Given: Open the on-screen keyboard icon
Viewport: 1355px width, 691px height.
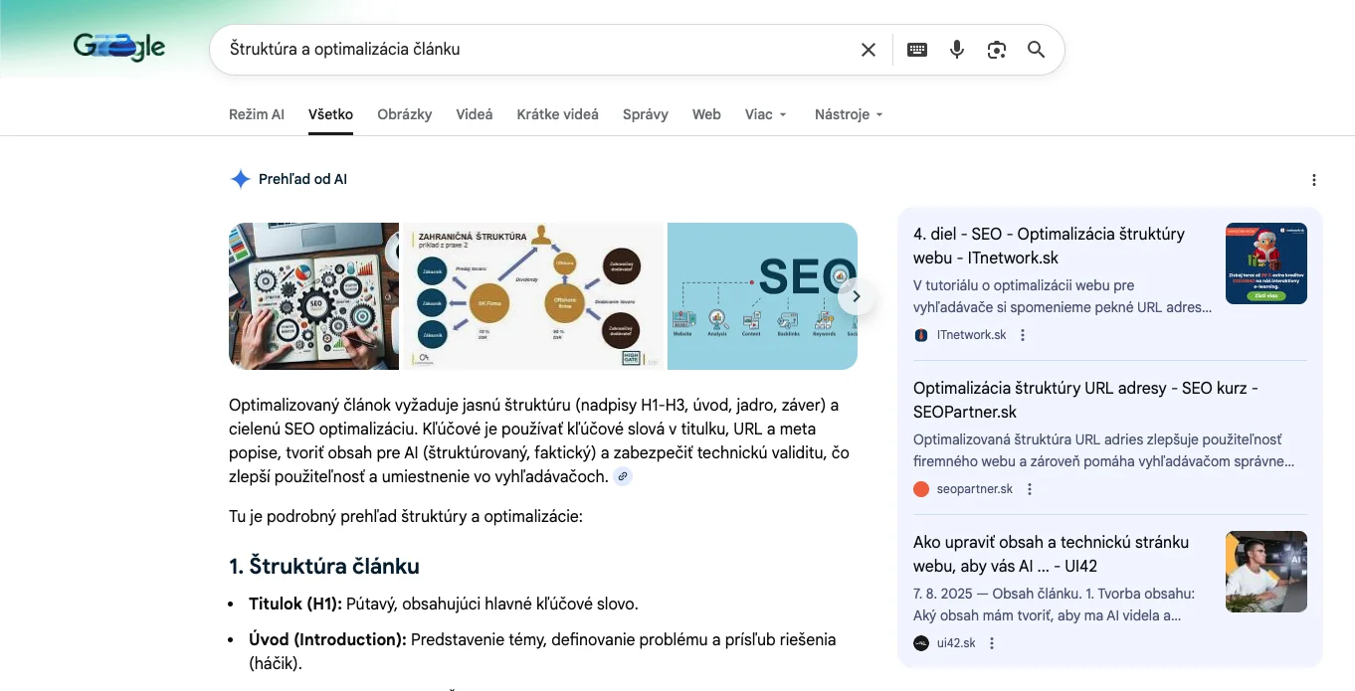Looking at the screenshot, I should (x=917, y=50).
